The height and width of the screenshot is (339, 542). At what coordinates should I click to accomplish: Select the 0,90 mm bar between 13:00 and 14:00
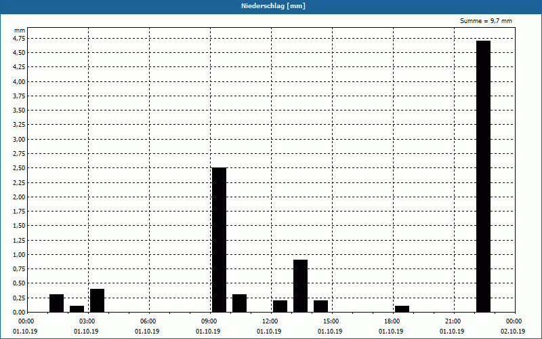(300, 286)
